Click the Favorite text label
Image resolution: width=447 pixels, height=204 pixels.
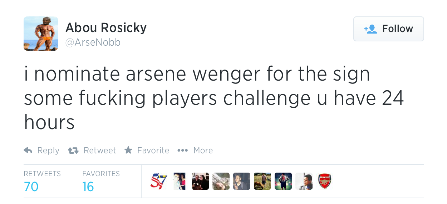[153, 151]
